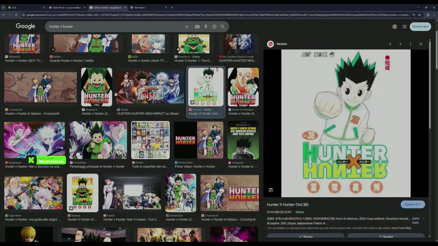Open a new browser tab

point(172,8)
